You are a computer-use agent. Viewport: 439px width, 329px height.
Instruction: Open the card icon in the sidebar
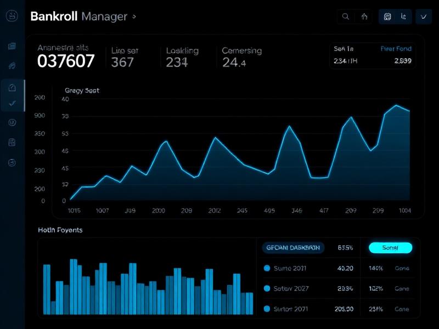[x=12, y=46]
